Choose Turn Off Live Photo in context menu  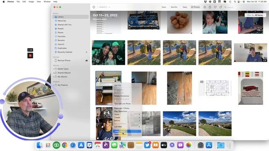pyautogui.click(x=127, y=104)
